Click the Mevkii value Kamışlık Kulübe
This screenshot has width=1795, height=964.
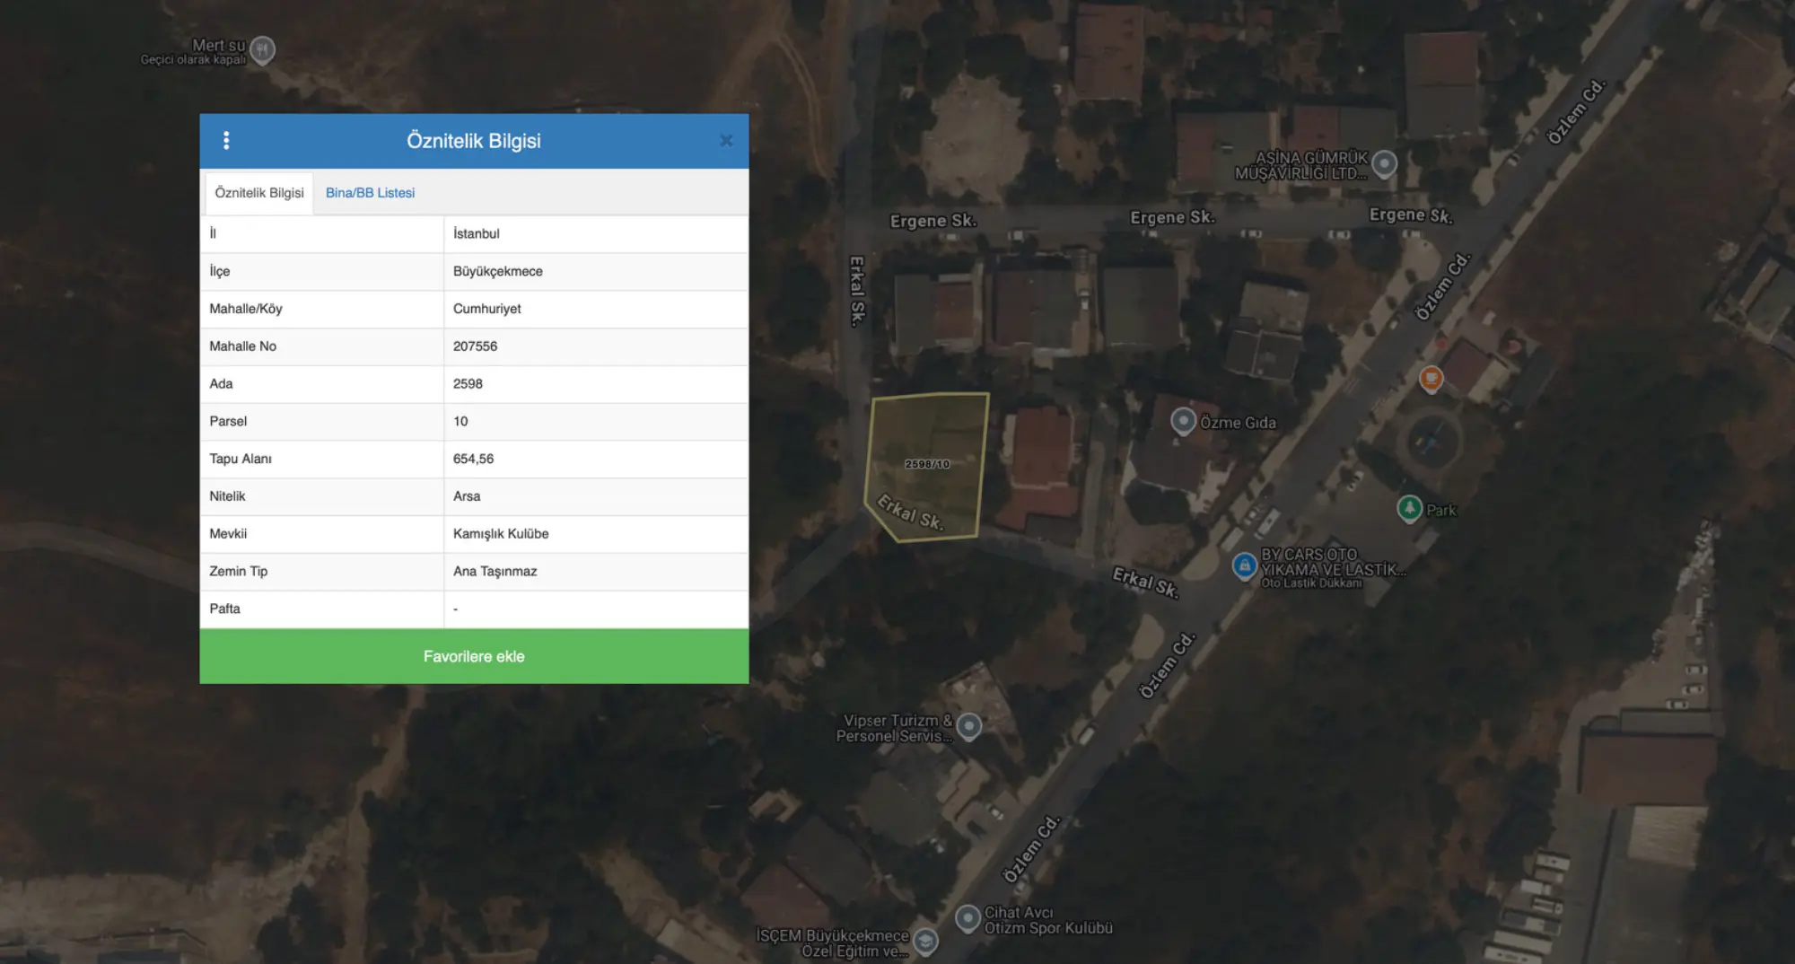596,534
